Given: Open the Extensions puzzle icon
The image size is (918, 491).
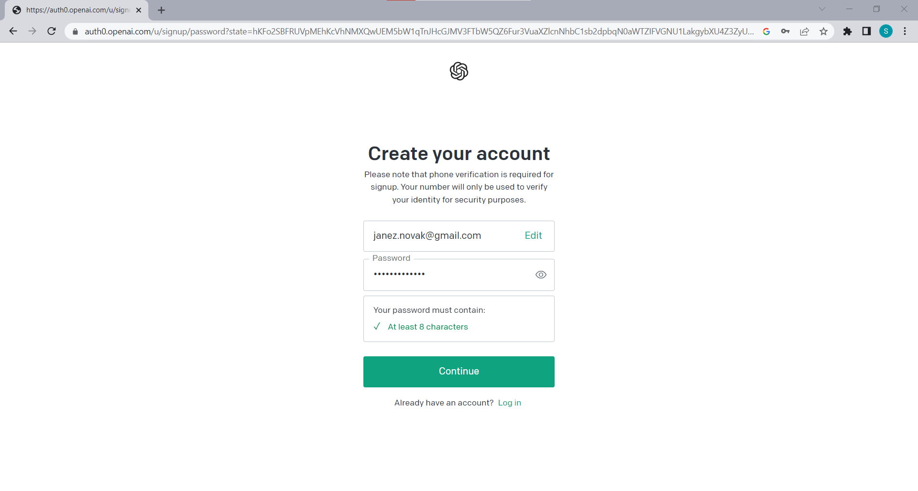Looking at the screenshot, I should 847,32.
